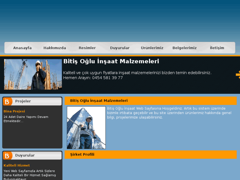
Task: Click the text '24 Adet Daire Yapımı Devam'
Action: [x=26, y=117]
